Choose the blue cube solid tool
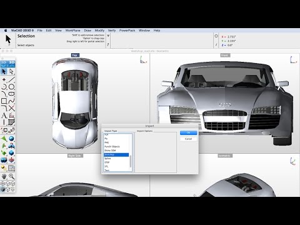 pyautogui.click(x=11, y=153)
